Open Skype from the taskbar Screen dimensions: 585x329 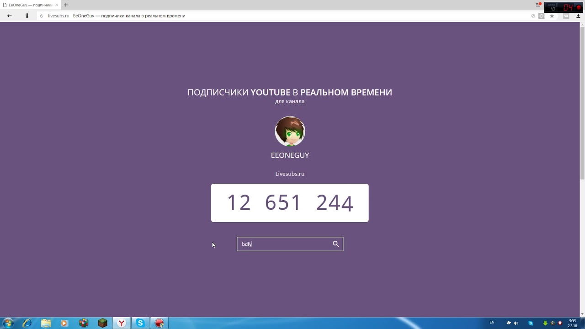[x=140, y=323]
